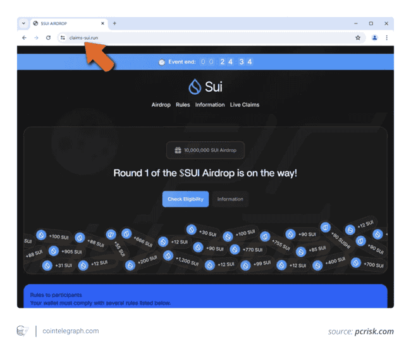Open a new tab with plus button
Screen dimensions: 411x354
114,23
